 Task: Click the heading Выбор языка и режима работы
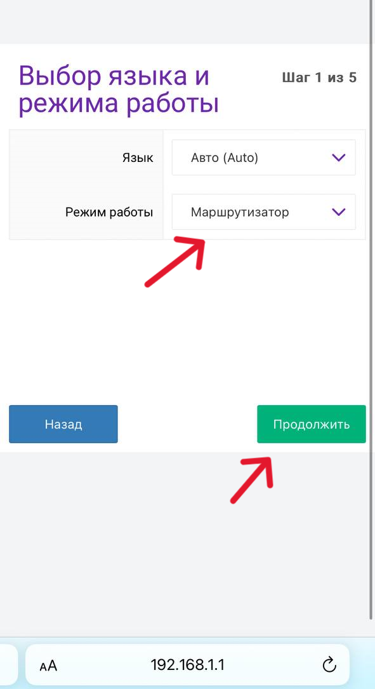tap(119, 90)
